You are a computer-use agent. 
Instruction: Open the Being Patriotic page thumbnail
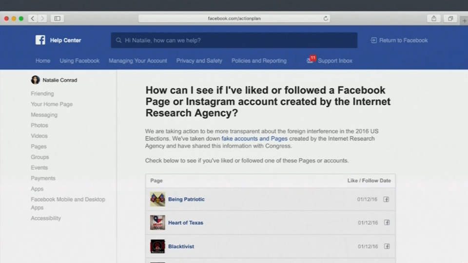(x=157, y=199)
